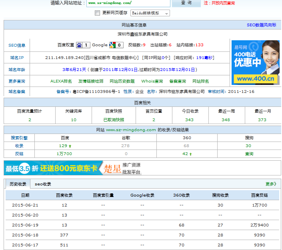The image size is (282, 250).
Task: Click 更多» link in history panel
Action: pyautogui.click(x=271, y=184)
